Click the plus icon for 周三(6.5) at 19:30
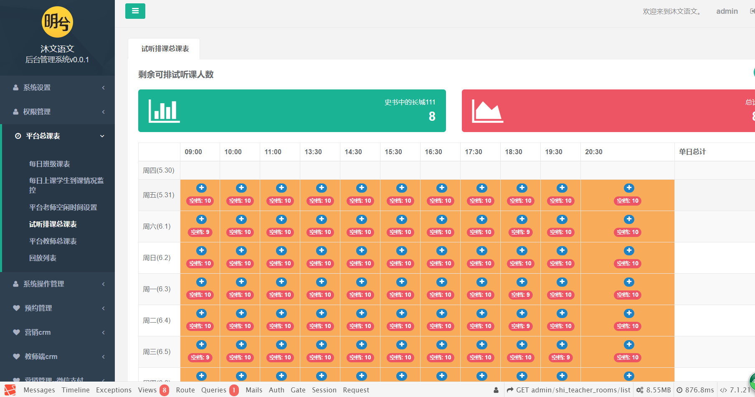The image size is (755, 397). click(562, 345)
